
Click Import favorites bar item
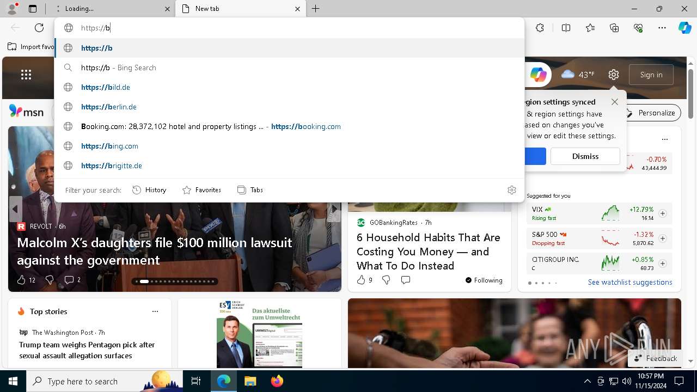pos(31,47)
